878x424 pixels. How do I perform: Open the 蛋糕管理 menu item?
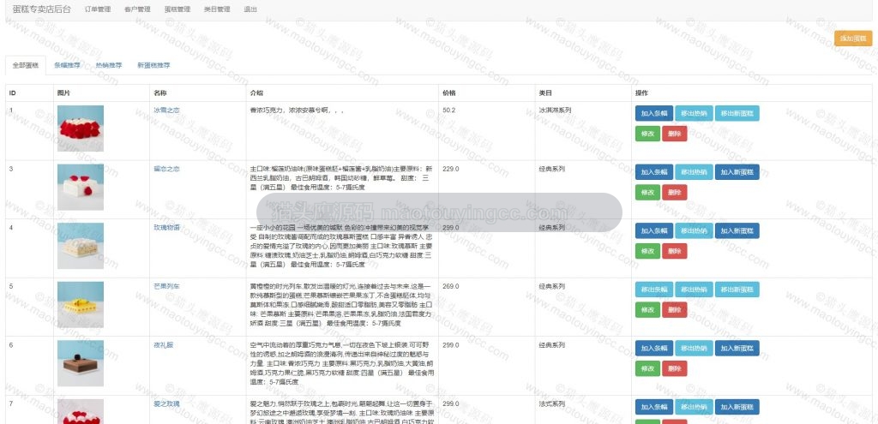(x=177, y=9)
